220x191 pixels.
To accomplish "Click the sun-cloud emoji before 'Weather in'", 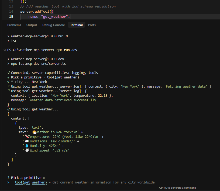I will (x=34, y=132).
